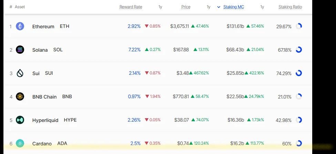Click the Hyperliquid logo icon
Screen dimensions: 336x154
[20, 120]
